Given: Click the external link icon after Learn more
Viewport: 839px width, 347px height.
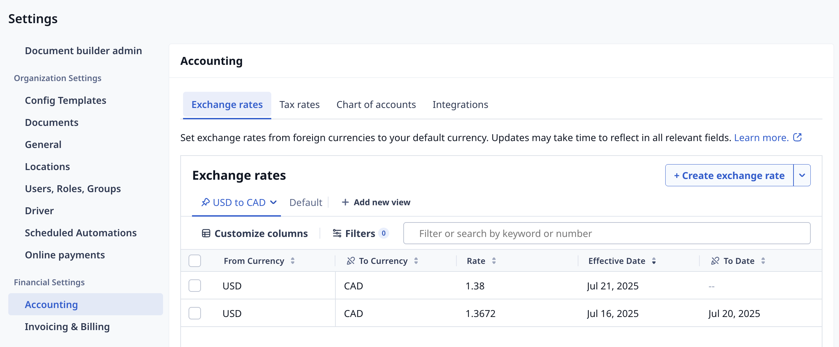Looking at the screenshot, I should 798,137.
